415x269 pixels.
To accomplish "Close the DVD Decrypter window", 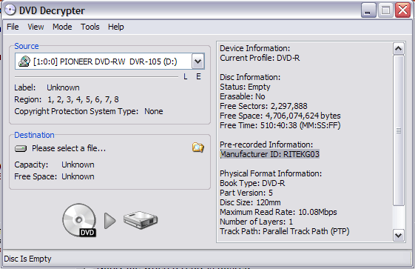I will 403,10.
